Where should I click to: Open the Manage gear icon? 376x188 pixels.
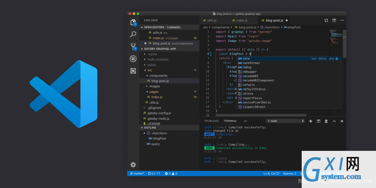[x=133, y=165]
